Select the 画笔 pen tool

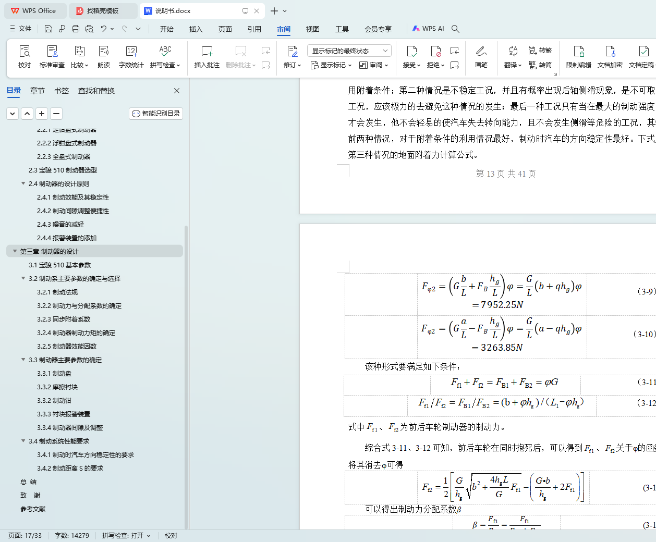[x=481, y=57]
